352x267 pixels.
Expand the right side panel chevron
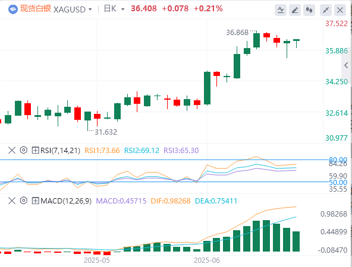coord(346,65)
